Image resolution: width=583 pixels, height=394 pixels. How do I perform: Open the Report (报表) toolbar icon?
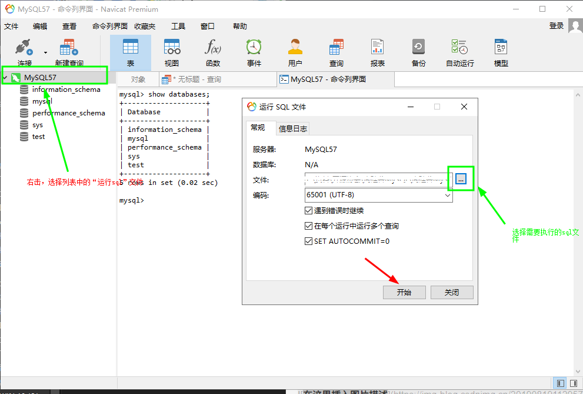point(377,52)
